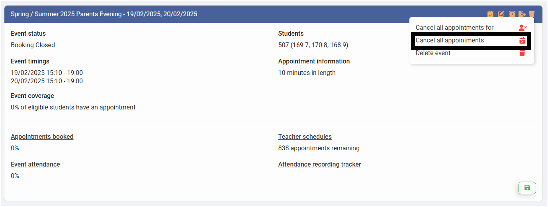The height and width of the screenshot is (207, 548).
Task: Click the "838 appointments remaining" text
Action: pos(319,148)
